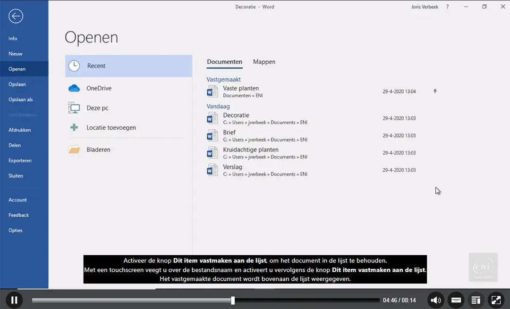Switch to the Mappen tab
Viewport: 510px width, 309px height.
pyautogui.click(x=264, y=62)
